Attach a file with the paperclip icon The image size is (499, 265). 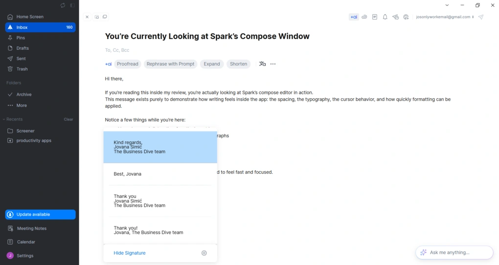(x=364, y=17)
